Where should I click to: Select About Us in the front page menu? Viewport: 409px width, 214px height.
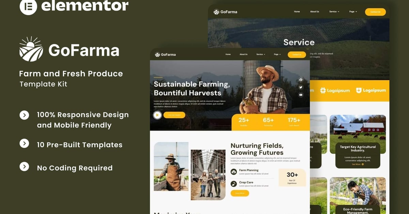tap(243, 54)
